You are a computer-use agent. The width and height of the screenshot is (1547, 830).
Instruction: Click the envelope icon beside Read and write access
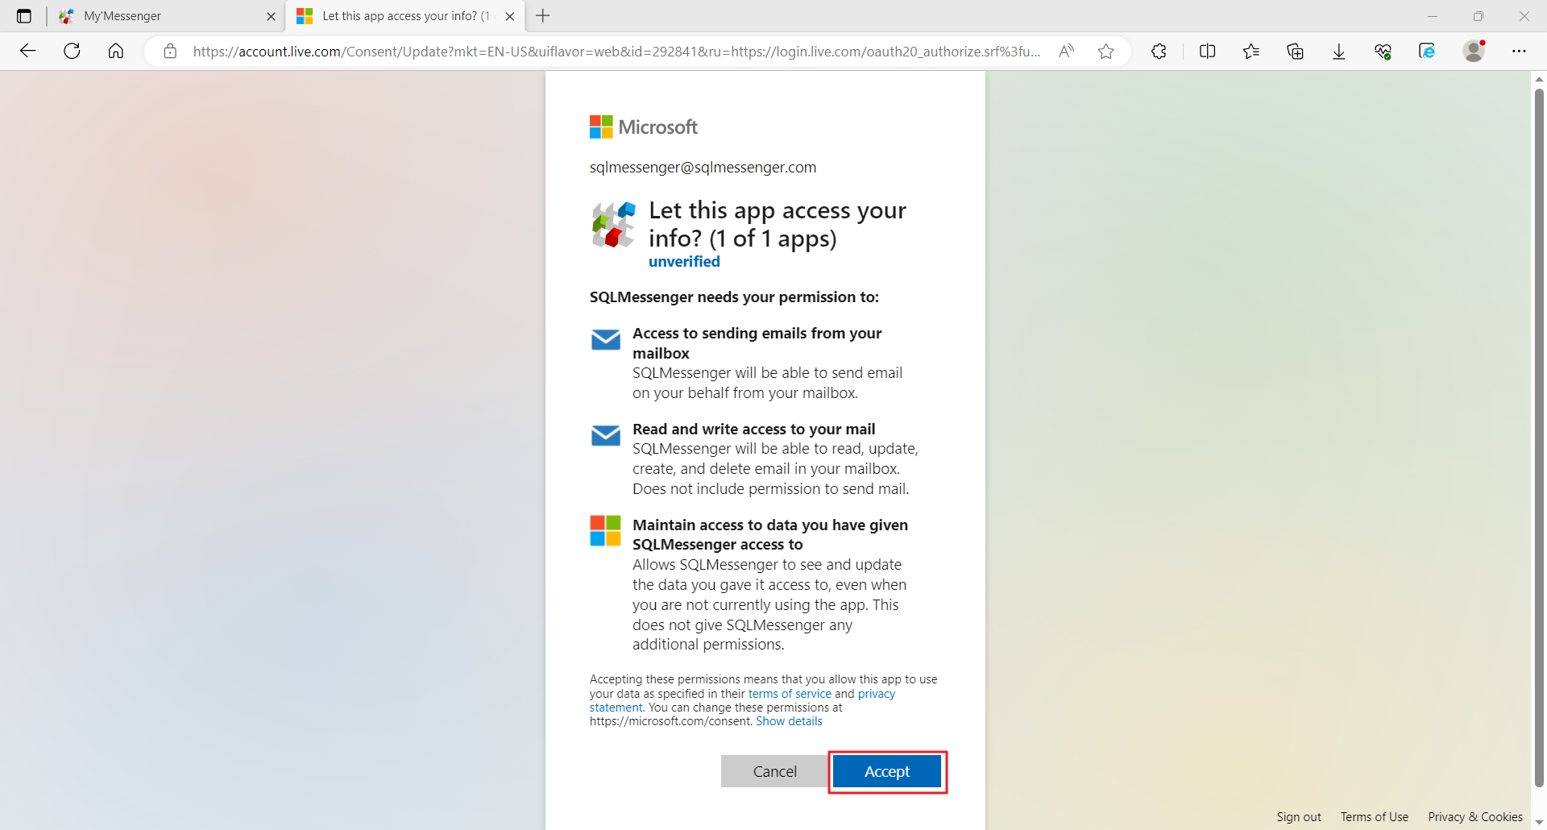point(605,435)
